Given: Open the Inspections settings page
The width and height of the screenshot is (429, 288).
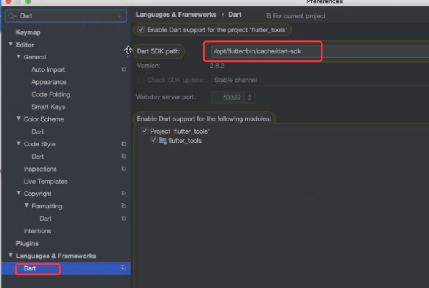Looking at the screenshot, I should point(40,169).
